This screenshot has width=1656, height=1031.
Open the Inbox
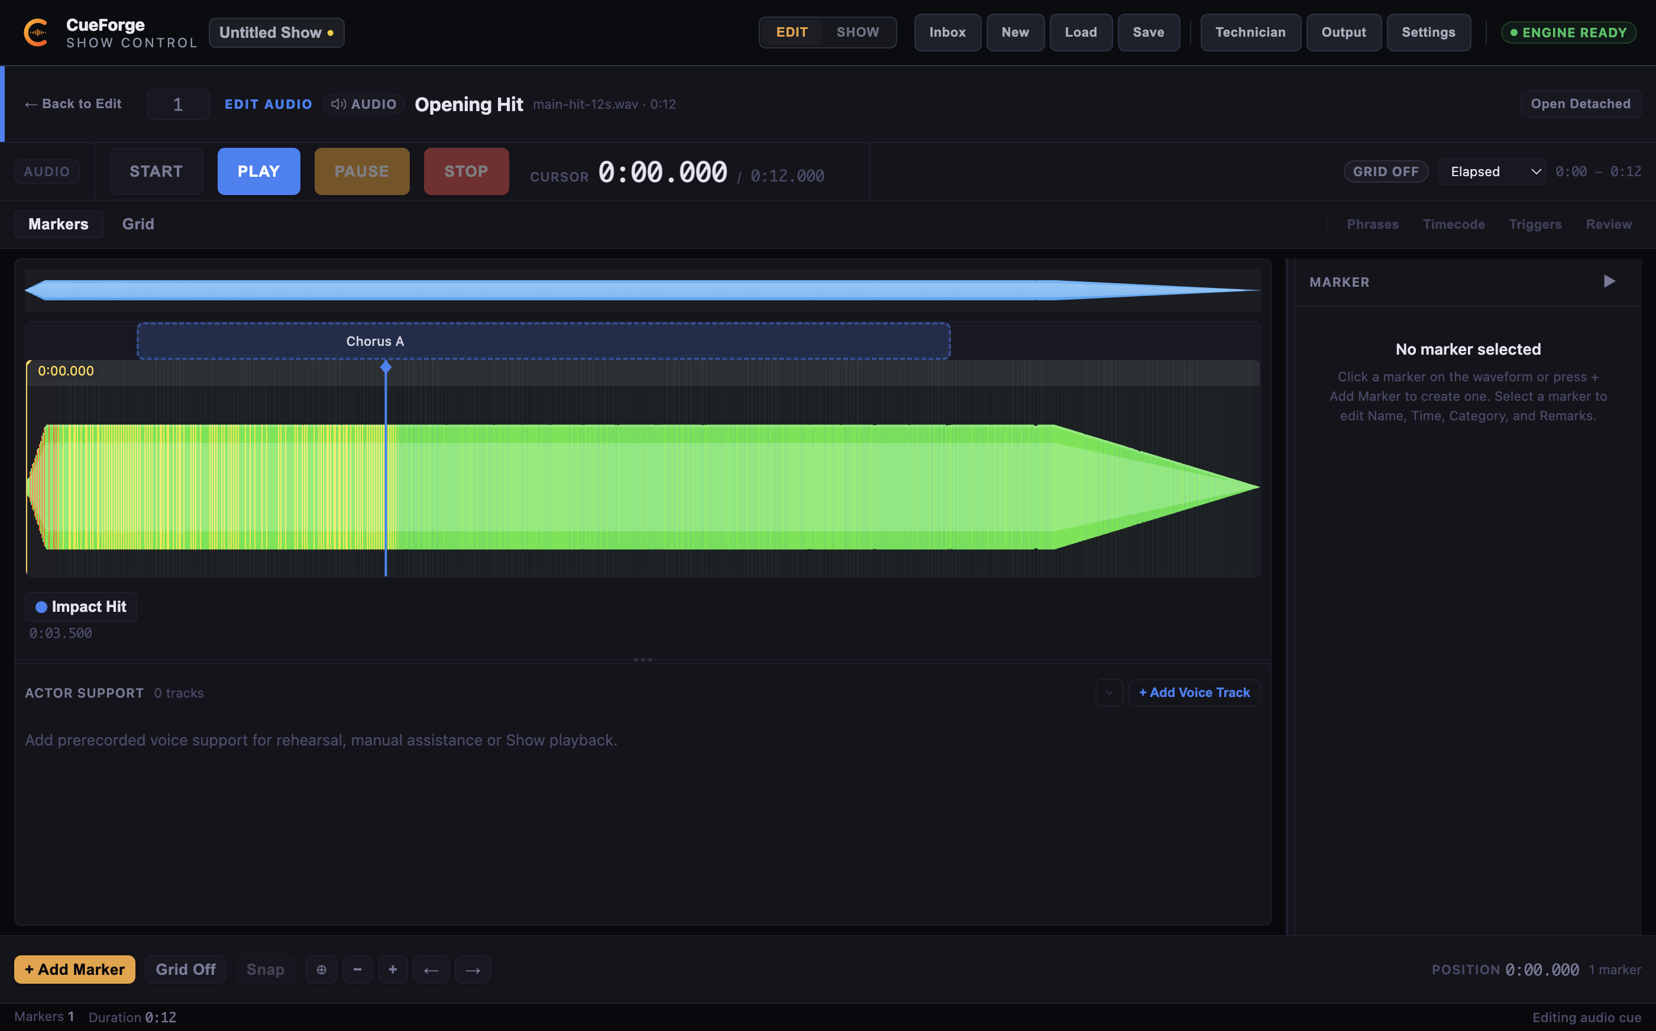[x=947, y=32]
